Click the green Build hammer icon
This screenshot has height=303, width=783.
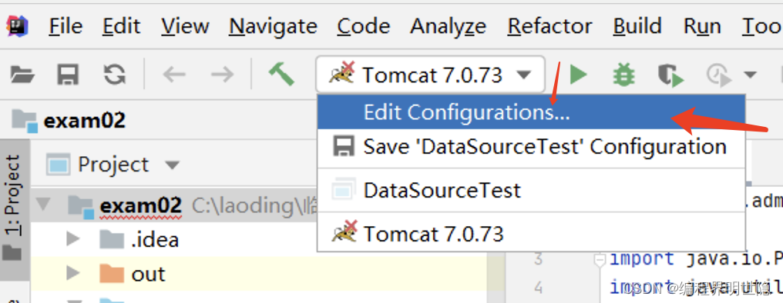point(281,74)
